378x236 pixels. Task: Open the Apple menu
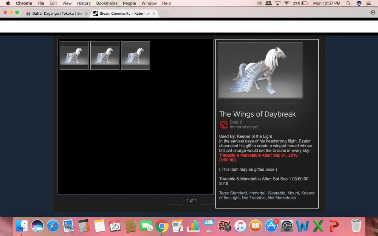click(8, 3)
